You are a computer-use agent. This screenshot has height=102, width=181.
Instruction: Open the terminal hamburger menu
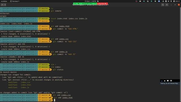[x=167, y=5]
